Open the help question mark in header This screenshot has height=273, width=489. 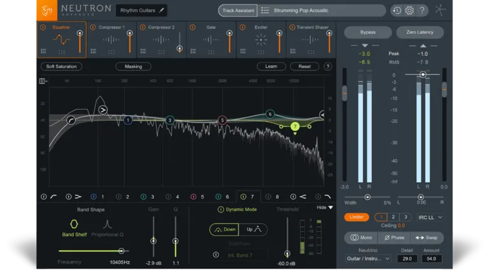422,11
